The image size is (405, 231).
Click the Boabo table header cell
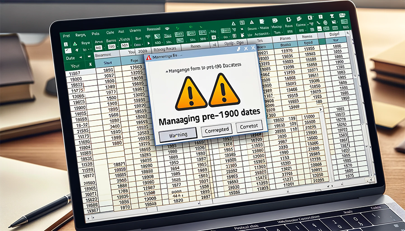[285, 45]
